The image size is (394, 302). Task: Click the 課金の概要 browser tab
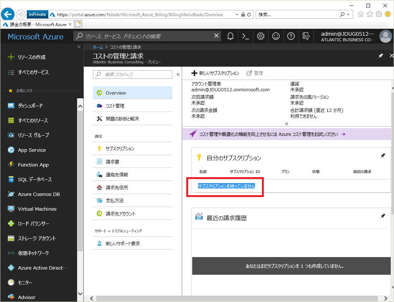point(37,24)
